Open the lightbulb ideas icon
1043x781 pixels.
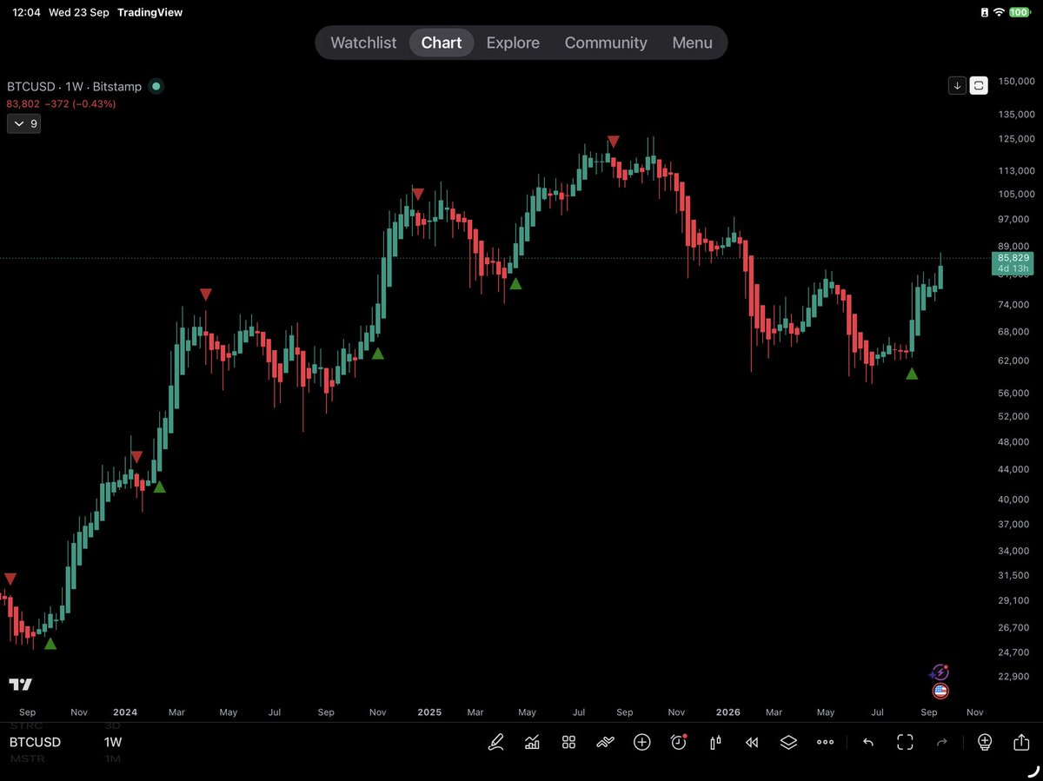[985, 742]
